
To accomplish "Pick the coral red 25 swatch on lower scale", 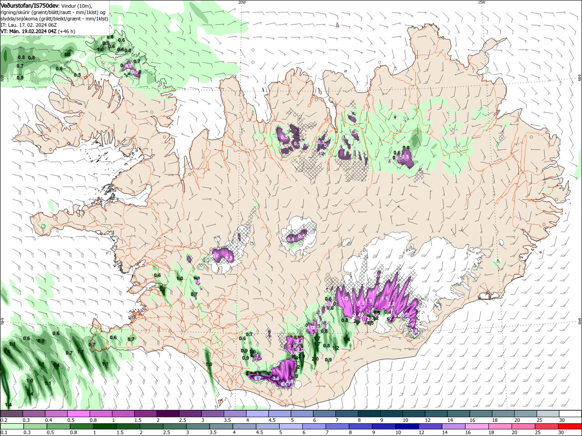I will point(547,426).
